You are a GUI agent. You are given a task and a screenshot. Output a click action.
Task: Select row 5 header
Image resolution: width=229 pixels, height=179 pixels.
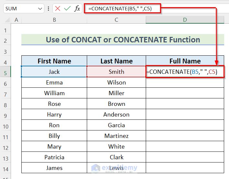[6, 72]
